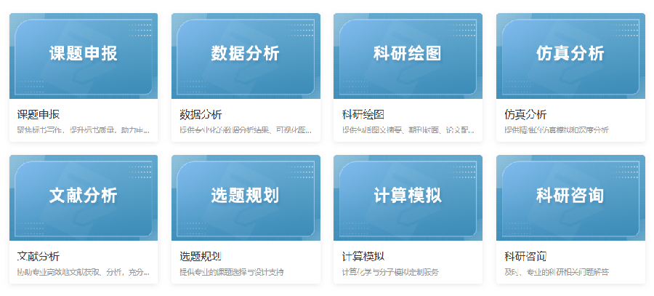Select the 计算模拟 banner image
This screenshot has height=296, width=654.
[408, 197]
